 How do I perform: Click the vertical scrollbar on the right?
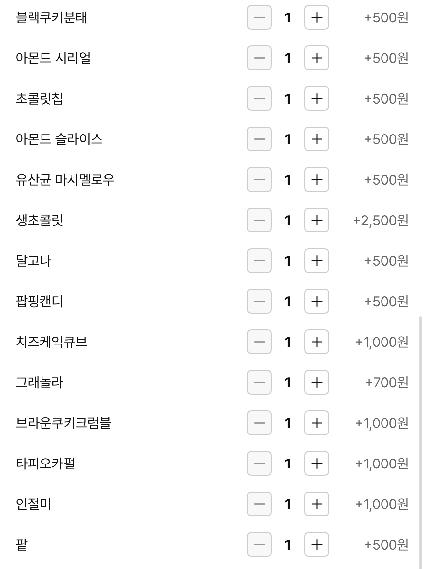(420, 442)
